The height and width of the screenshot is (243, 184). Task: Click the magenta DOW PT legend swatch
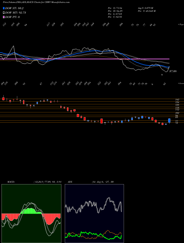(x=4, y=17)
